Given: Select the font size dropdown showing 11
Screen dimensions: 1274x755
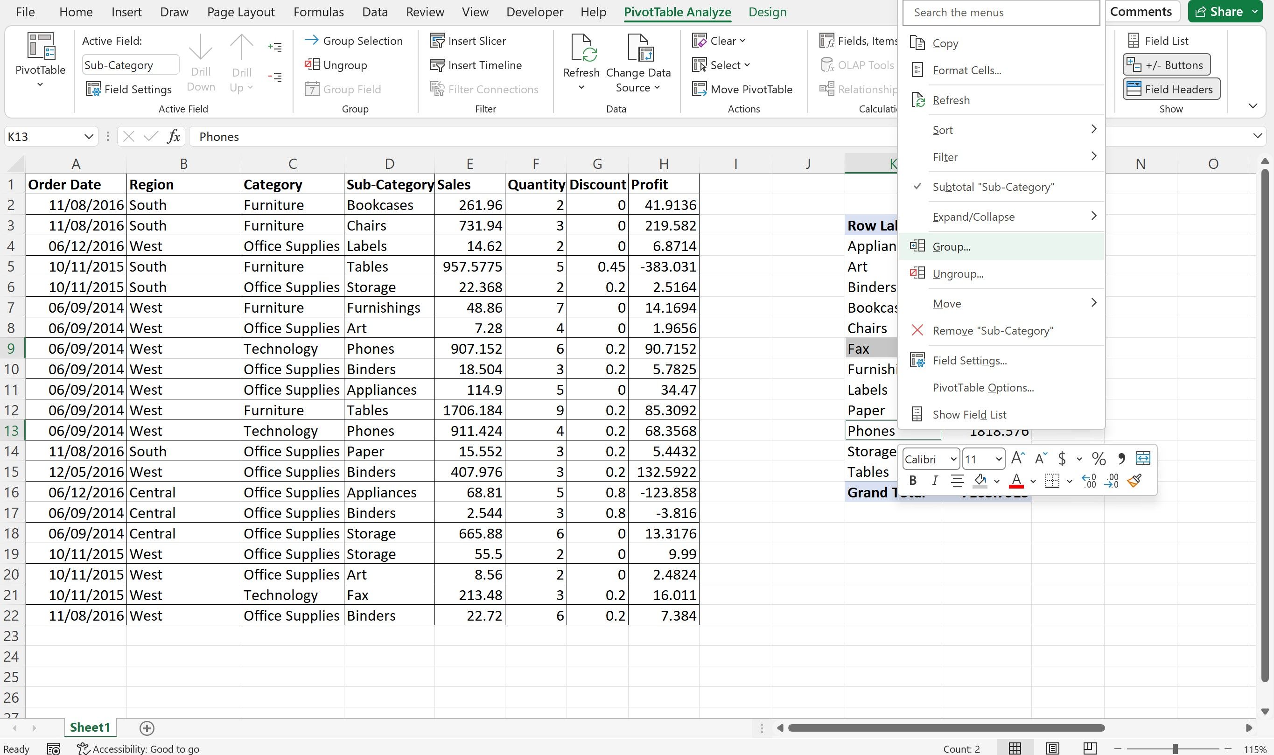Looking at the screenshot, I should click(x=981, y=458).
